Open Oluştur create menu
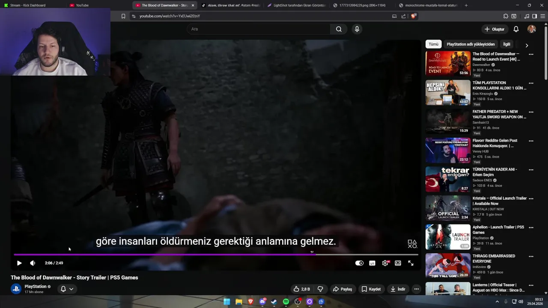This screenshot has width=548, height=308. coord(494,29)
